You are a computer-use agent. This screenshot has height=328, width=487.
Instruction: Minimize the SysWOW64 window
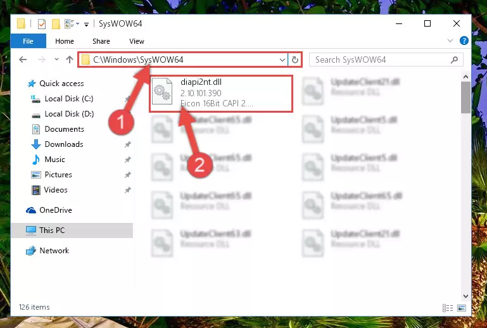click(x=399, y=23)
